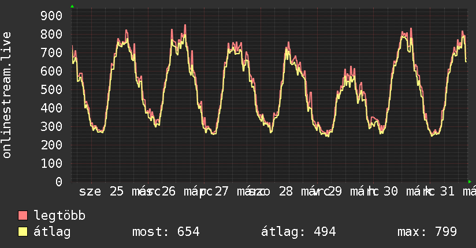476x248 pixels.
Task: Click the 600 y-axis label
Action: pos(51,72)
